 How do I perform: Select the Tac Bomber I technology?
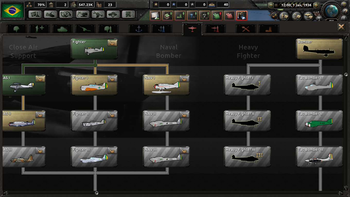point(320,85)
